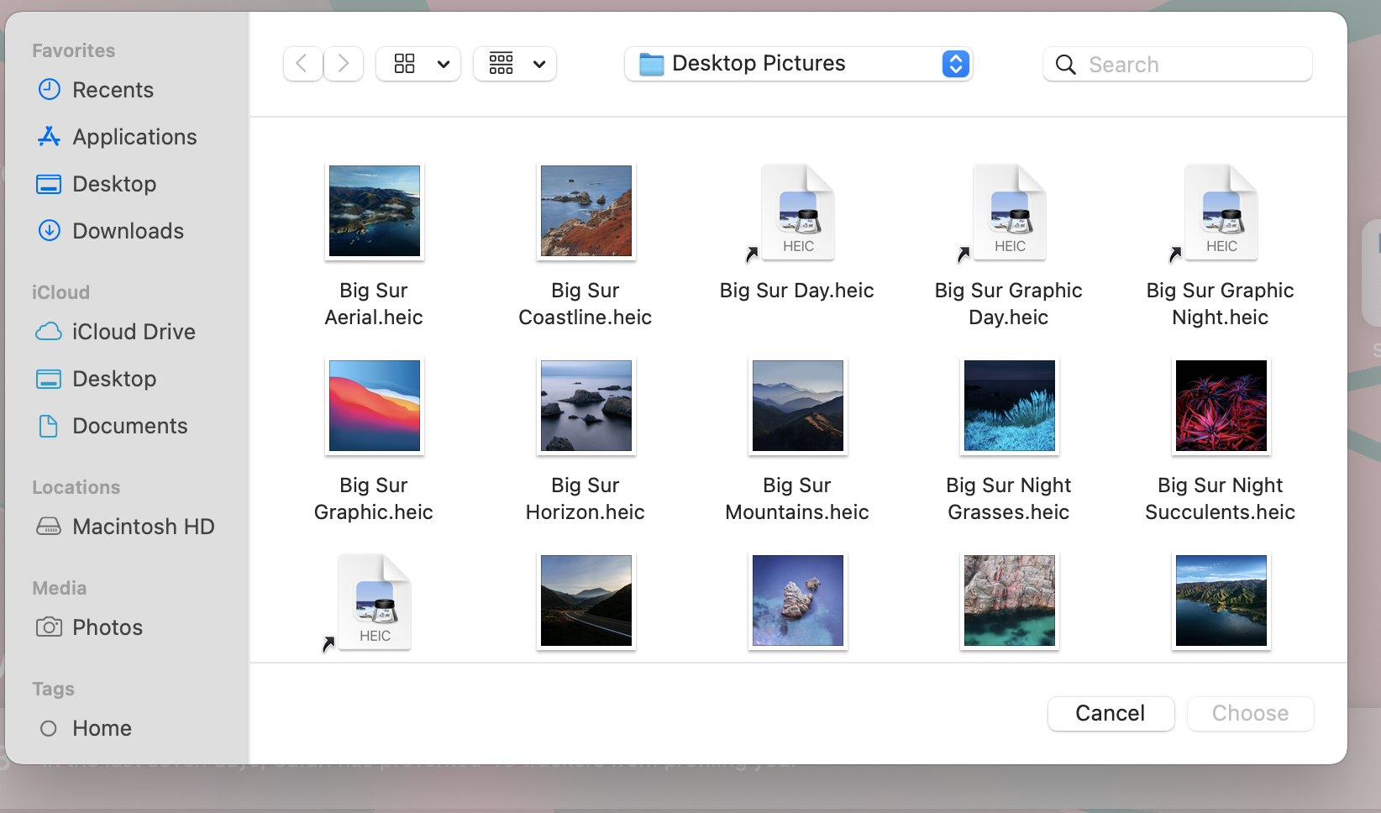The height and width of the screenshot is (813, 1381).
Task: Open Downloads folder in sidebar
Action: (x=128, y=231)
